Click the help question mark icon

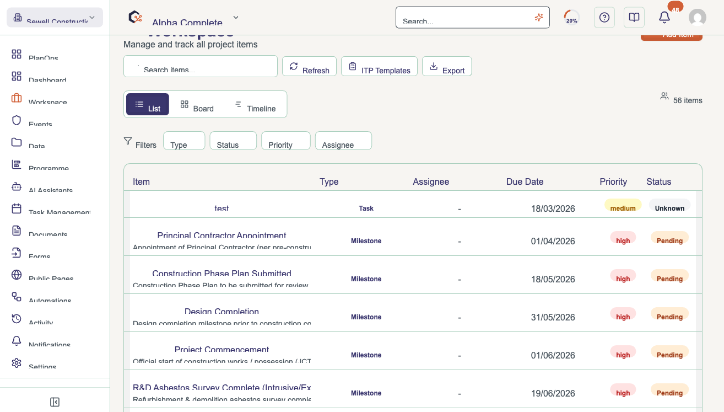(604, 18)
